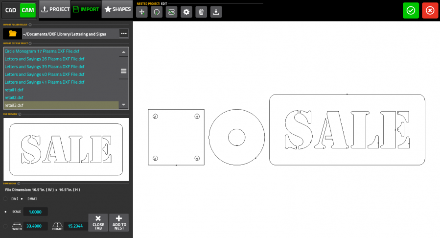
Task: Select the SALE sign part on canvas
Action: (x=347, y=130)
